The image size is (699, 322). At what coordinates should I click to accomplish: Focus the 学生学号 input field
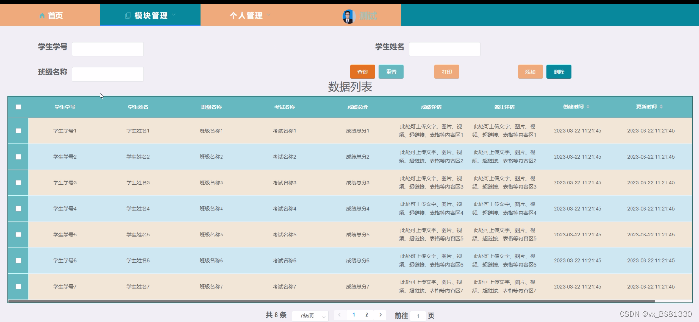tap(108, 49)
